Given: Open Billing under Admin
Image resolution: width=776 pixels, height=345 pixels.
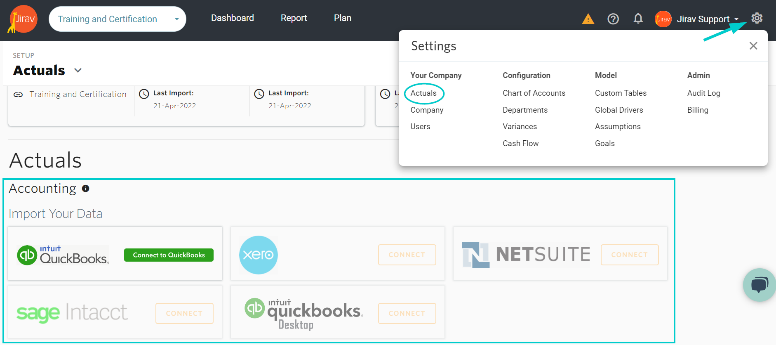Looking at the screenshot, I should click(698, 110).
